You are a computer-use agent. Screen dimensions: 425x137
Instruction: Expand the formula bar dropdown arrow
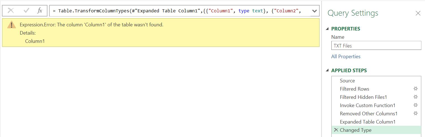tap(314, 11)
